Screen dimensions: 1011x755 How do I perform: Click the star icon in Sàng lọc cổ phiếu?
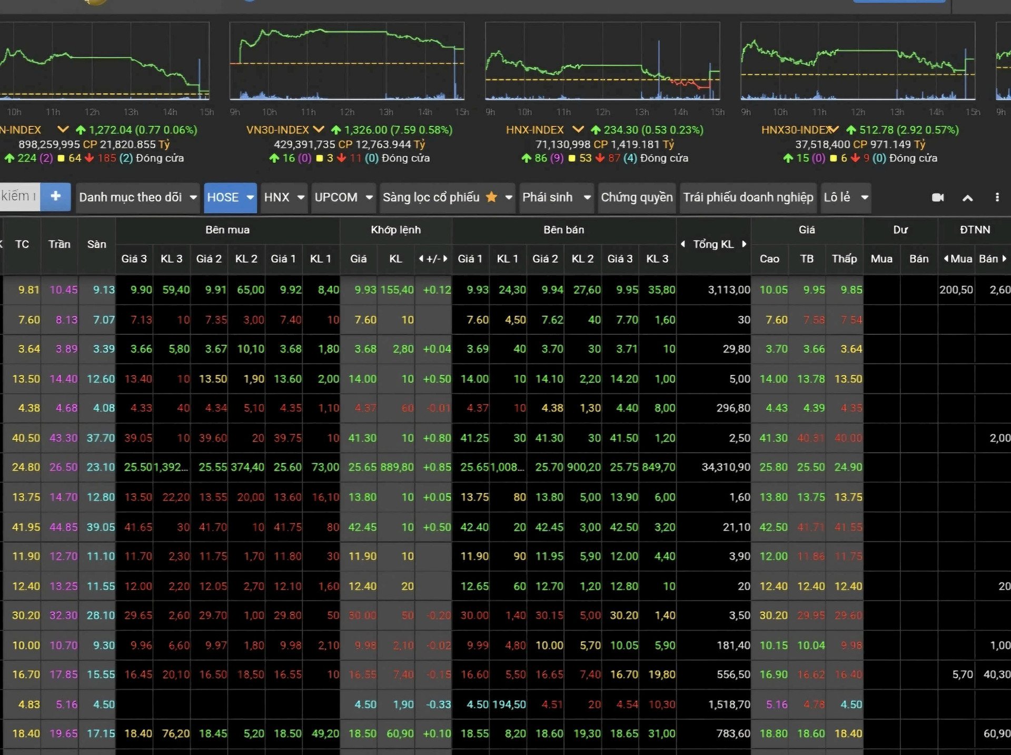point(491,197)
